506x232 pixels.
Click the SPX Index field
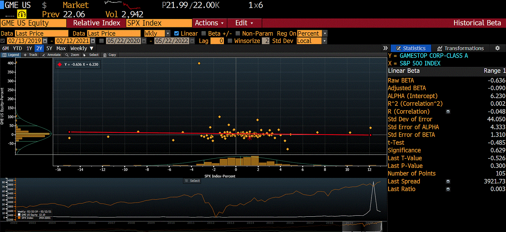(159, 23)
